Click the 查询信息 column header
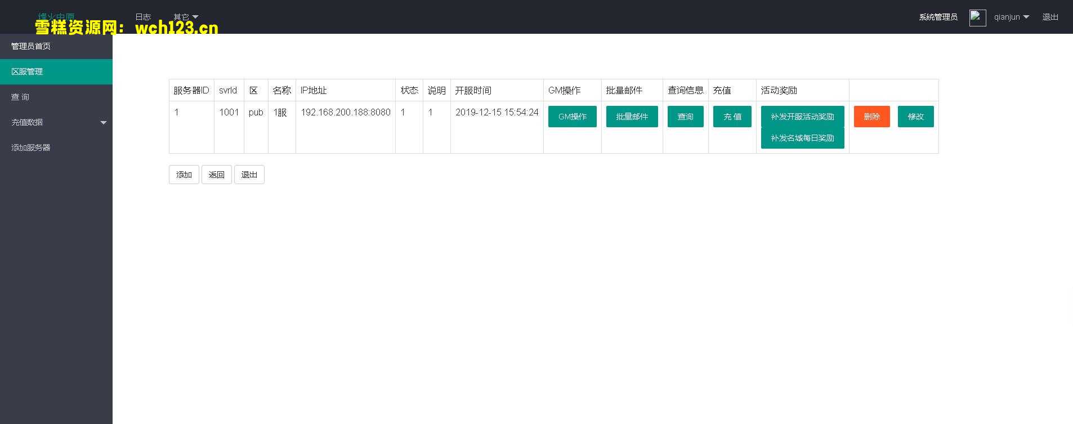1073x424 pixels. click(685, 90)
